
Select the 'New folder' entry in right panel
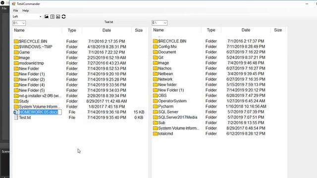coord(165,85)
